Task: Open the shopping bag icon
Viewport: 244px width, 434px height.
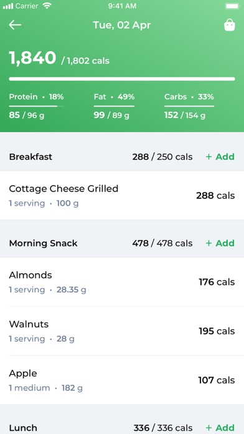Action: click(229, 25)
